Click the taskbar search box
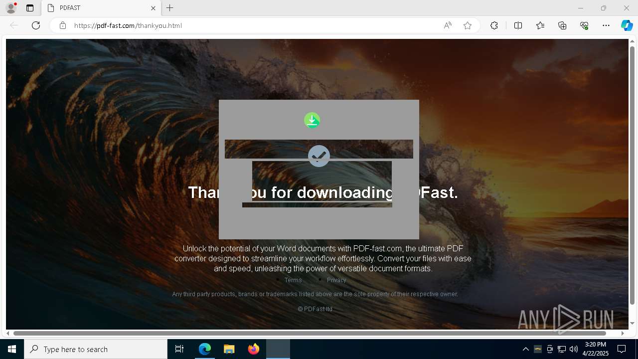This screenshot has width=638, height=359. (x=96, y=349)
